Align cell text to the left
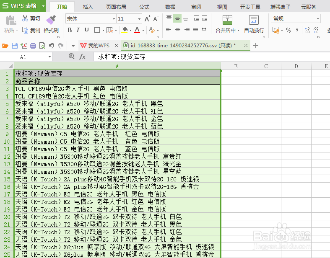Screen dimensions: 330x258 pyautogui.click(x=169, y=30)
